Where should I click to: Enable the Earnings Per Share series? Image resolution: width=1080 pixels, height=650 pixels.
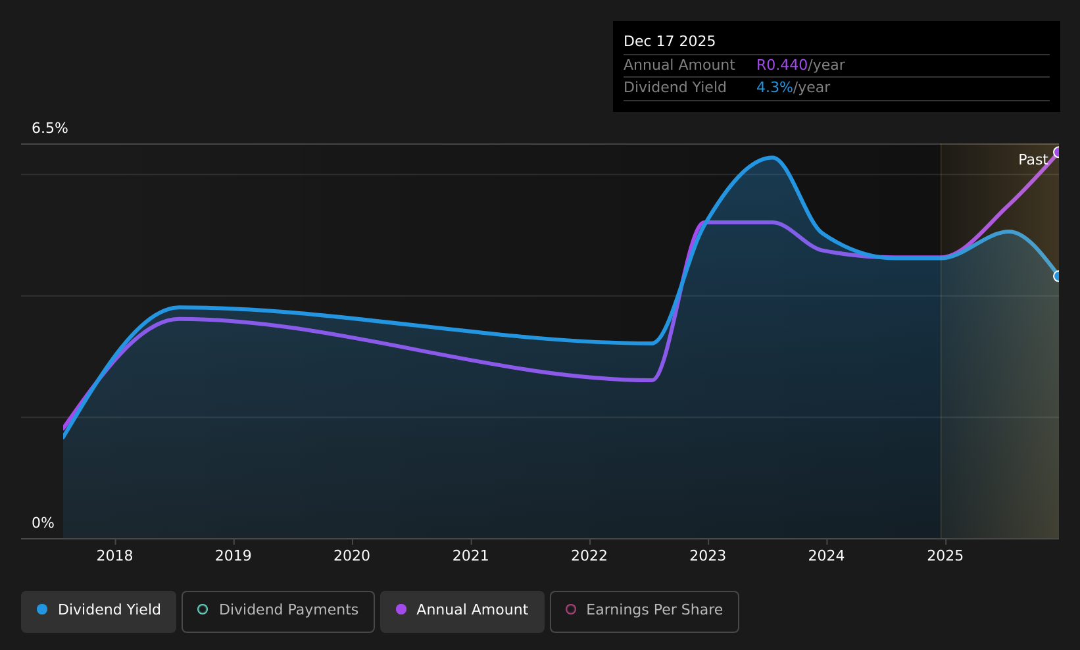(x=645, y=611)
